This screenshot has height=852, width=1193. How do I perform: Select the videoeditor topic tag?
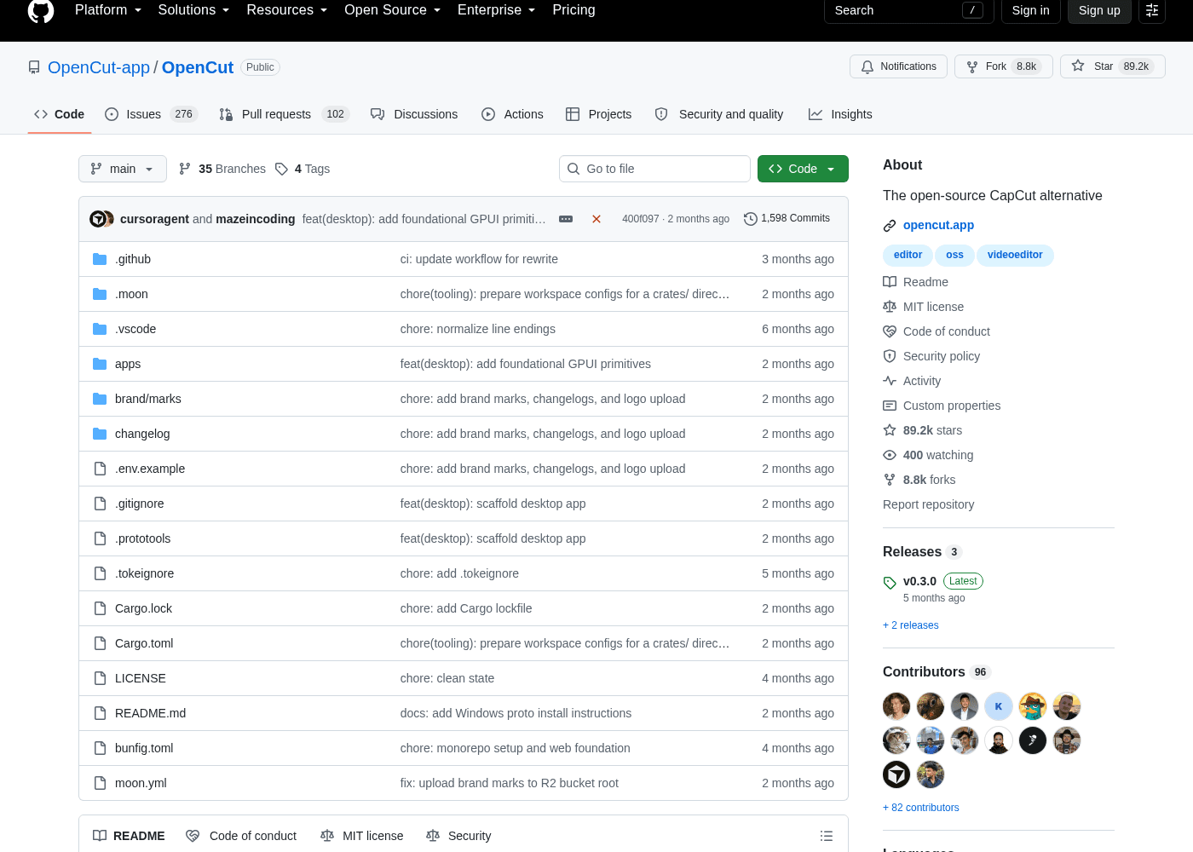click(1015, 255)
